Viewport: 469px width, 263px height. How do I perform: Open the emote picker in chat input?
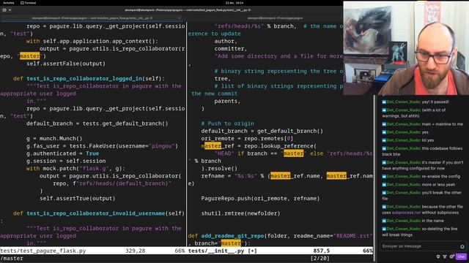pos(462,246)
